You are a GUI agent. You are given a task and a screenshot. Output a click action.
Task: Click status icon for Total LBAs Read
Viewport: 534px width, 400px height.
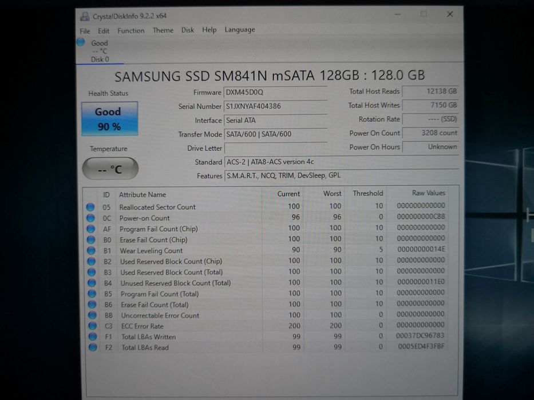tap(93, 347)
